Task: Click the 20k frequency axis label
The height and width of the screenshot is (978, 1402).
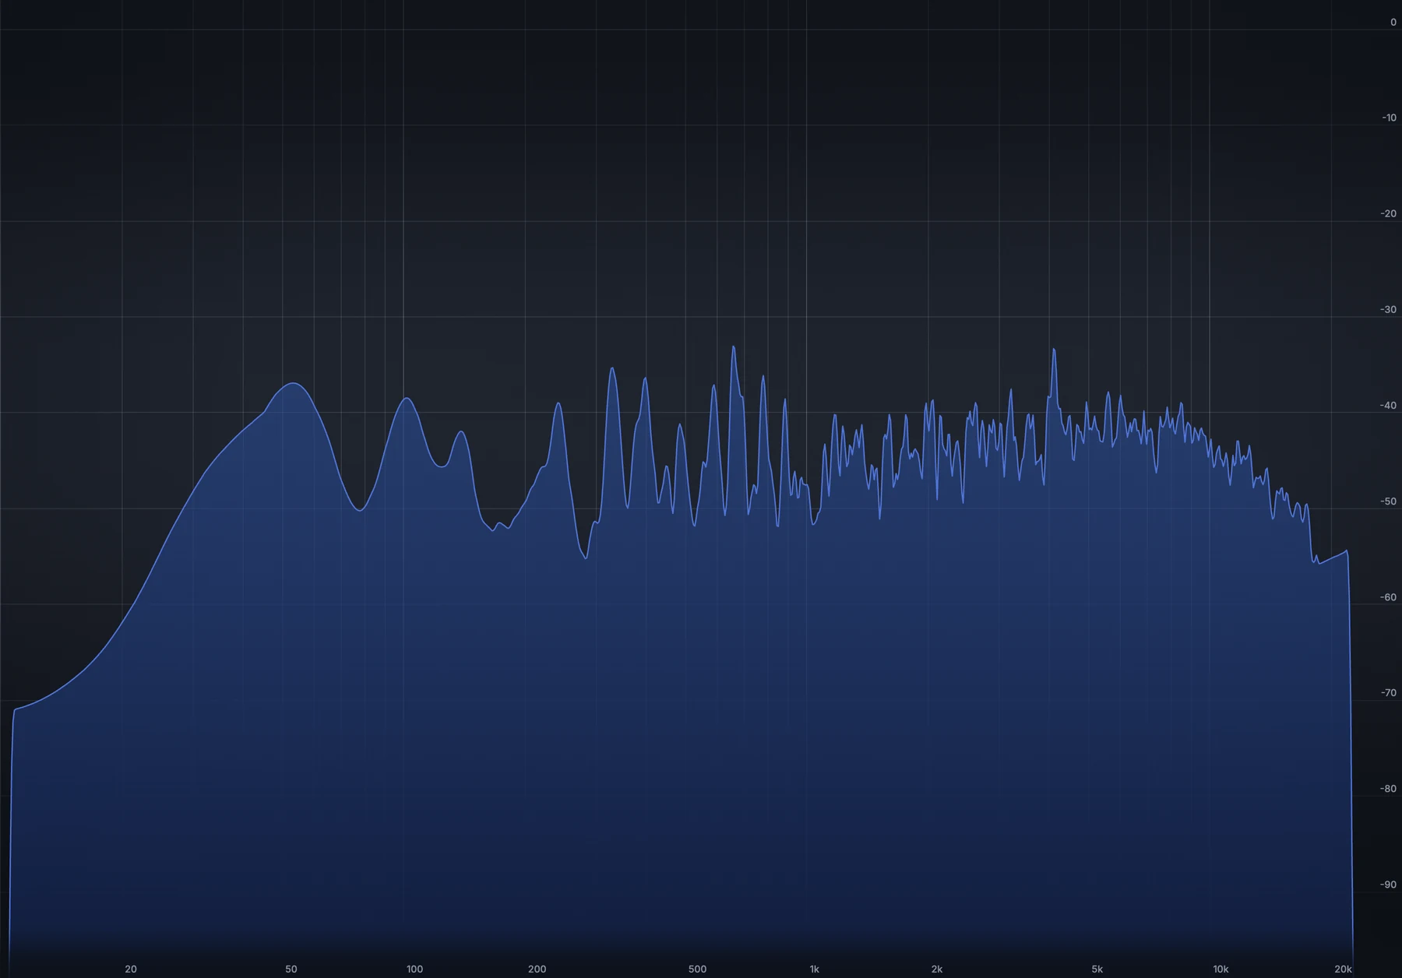Action: [1343, 969]
